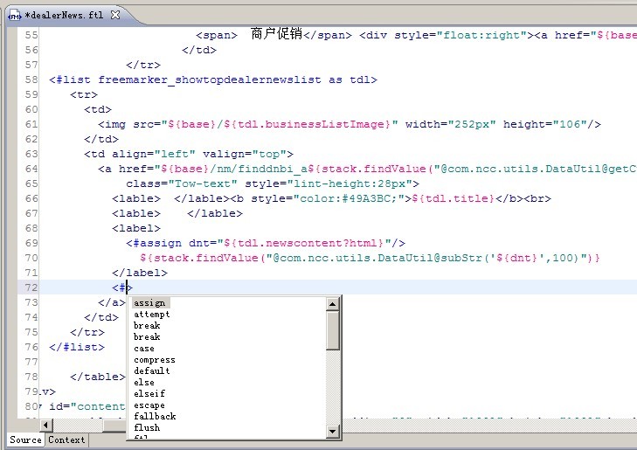Select 'elseif' in the autocomplete popup
This screenshot has height=450, width=637.
149,394
